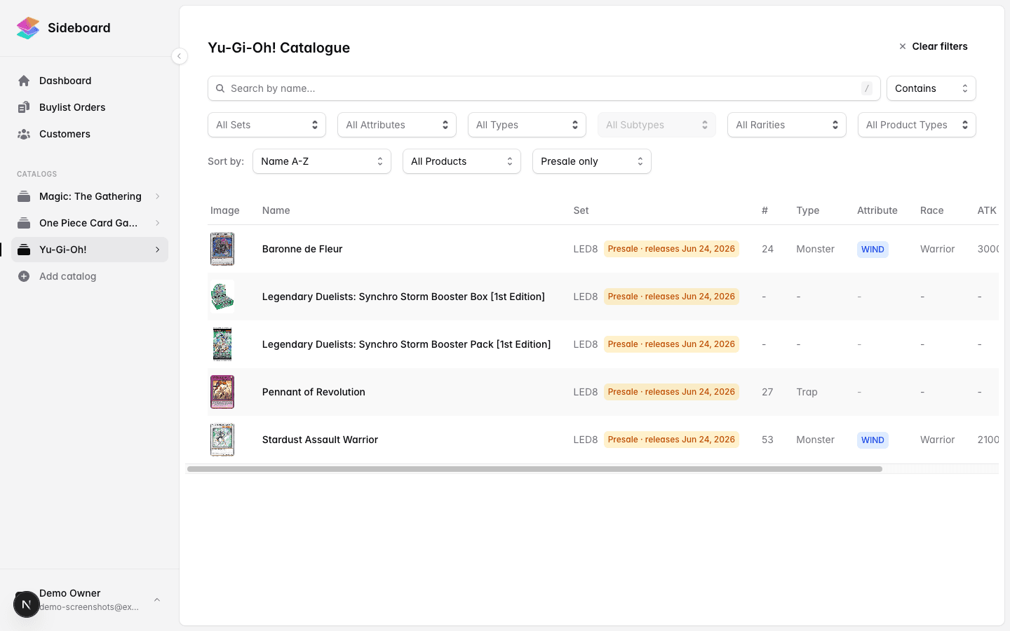Expand One Piece Card Game chevron
Image resolution: width=1010 pixels, height=631 pixels.
tap(158, 223)
